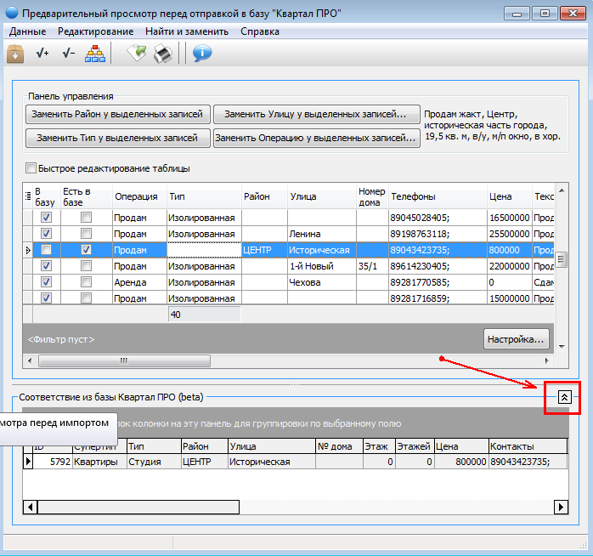Click the green arrow send toolbar icon
This screenshot has width=593, height=556.
[x=136, y=54]
